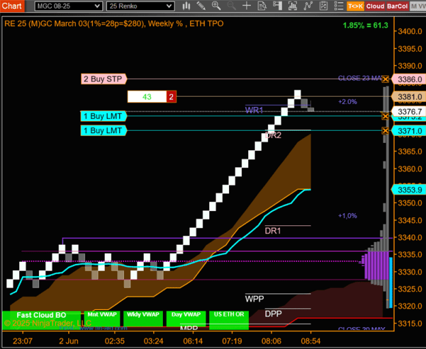Select the crosshair plus cursor icon
This screenshot has width=426, height=349.
[247, 6]
